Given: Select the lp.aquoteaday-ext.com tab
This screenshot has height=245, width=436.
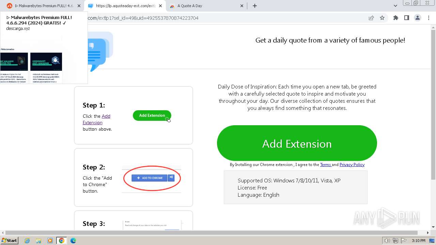Looking at the screenshot, I should pos(125,6).
